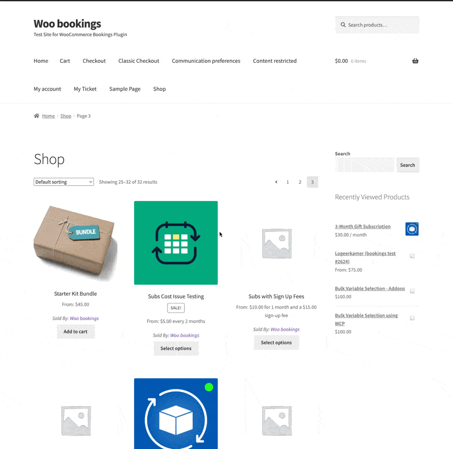The image size is (453, 449).
Task: Open Starter Kit Bundle product title
Action: coord(75,293)
